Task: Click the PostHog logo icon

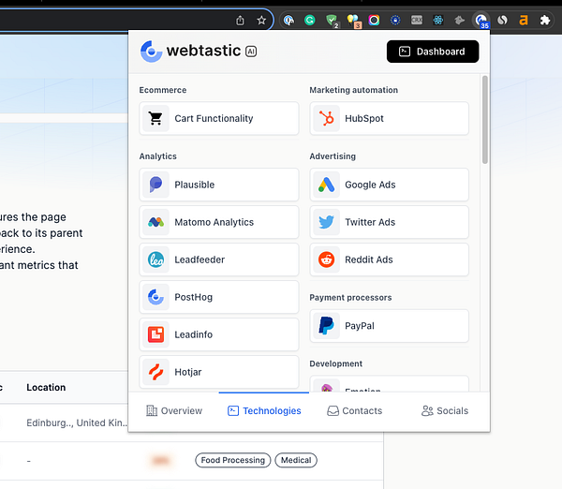Action: click(x=155, y=297)
